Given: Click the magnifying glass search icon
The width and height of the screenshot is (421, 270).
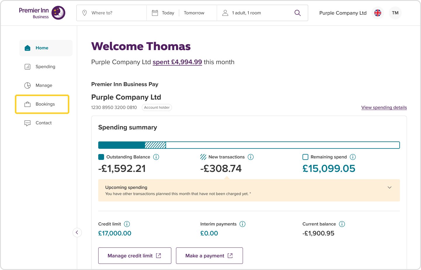Looking at the screenshot, I should [x=298, y=13].
